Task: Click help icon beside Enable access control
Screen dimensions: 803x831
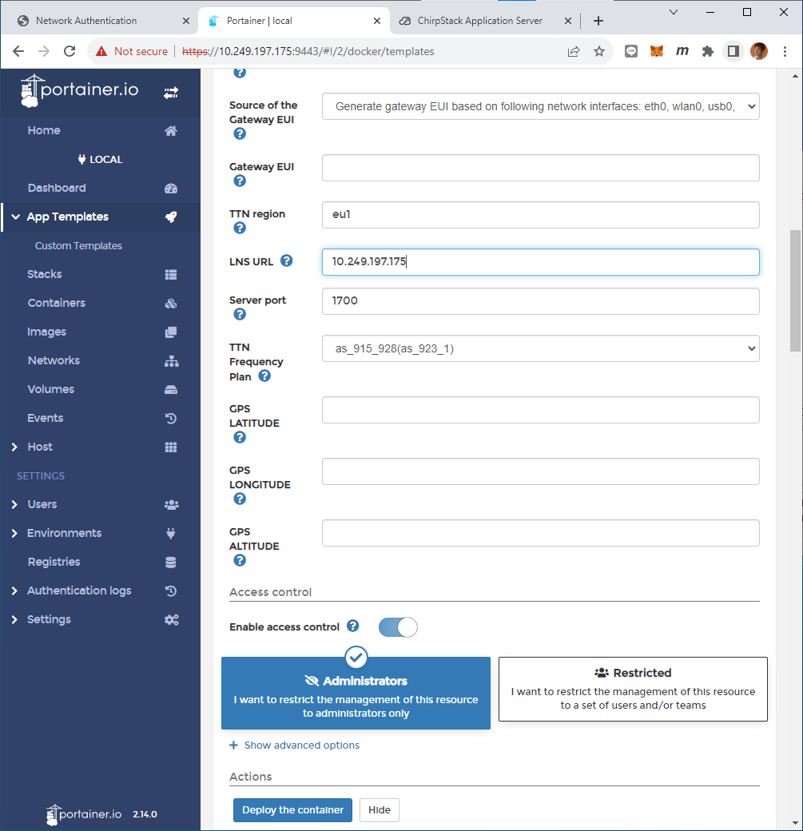Action: pyautogui.click(x=353, y=626)
